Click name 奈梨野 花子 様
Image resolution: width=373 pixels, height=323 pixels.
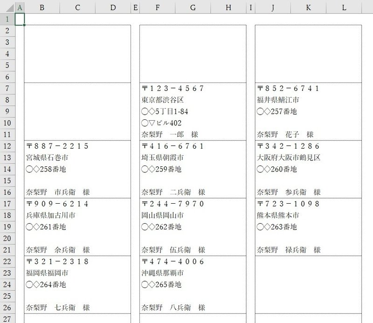pyautogui.click(x=285, y=135)
